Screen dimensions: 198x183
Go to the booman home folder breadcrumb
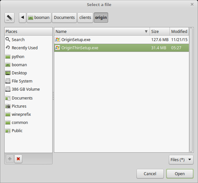(39, 18)
